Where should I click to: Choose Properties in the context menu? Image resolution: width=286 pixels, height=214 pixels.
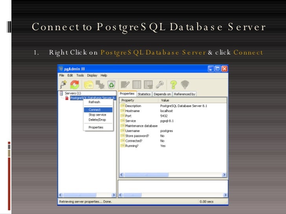98,127
